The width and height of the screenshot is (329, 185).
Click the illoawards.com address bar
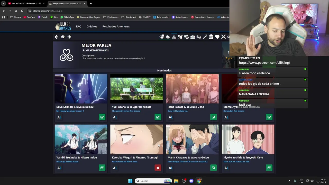(129, 11)
